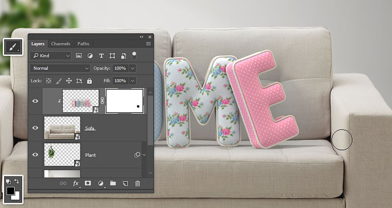Click the layers list scrollbar
The width and height of the screenshot is (392, 208).
tap(150, 120)
